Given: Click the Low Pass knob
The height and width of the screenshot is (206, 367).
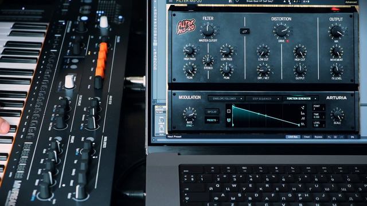Looking at the screenshot, I should pyautogui.click(x=227, y=50).
